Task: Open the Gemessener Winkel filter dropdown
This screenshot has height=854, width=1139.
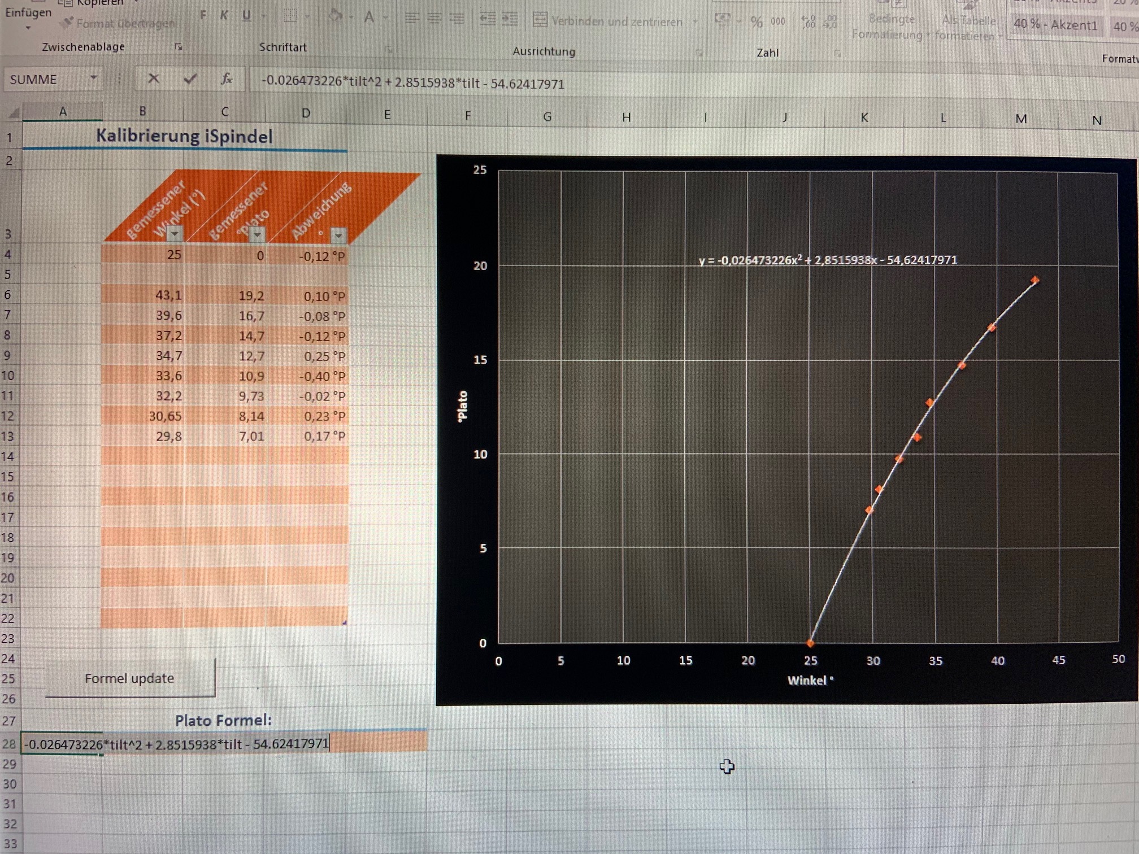Action: 175,234
